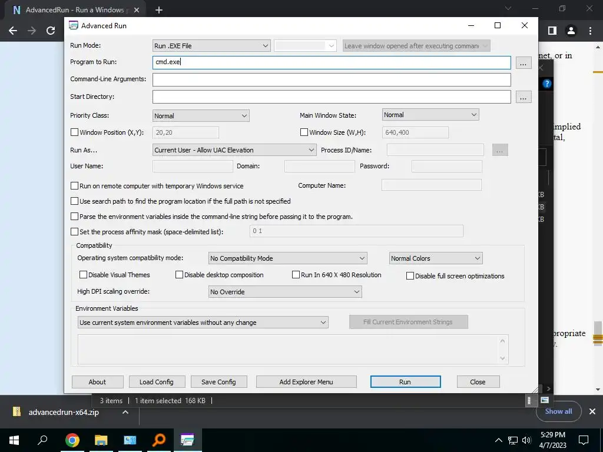
Task: Enable Window Size (W,H) checkbox
Action: [304, 132]
